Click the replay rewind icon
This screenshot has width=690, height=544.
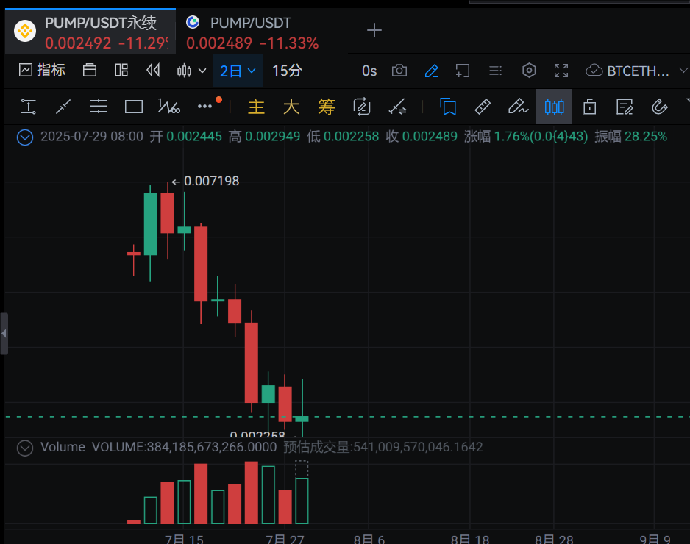coord(153,71)
